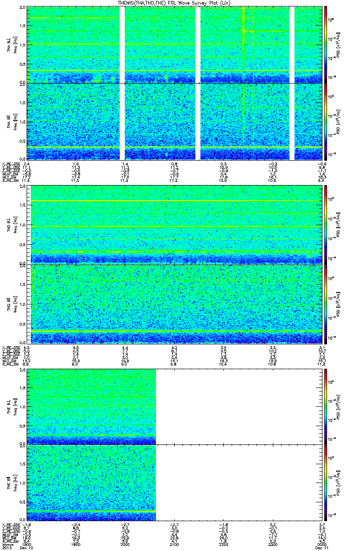Click the '2.0' top frequency tick of THA BL
This screenshot has height=551, width=344.
click(x=22, y=8)
